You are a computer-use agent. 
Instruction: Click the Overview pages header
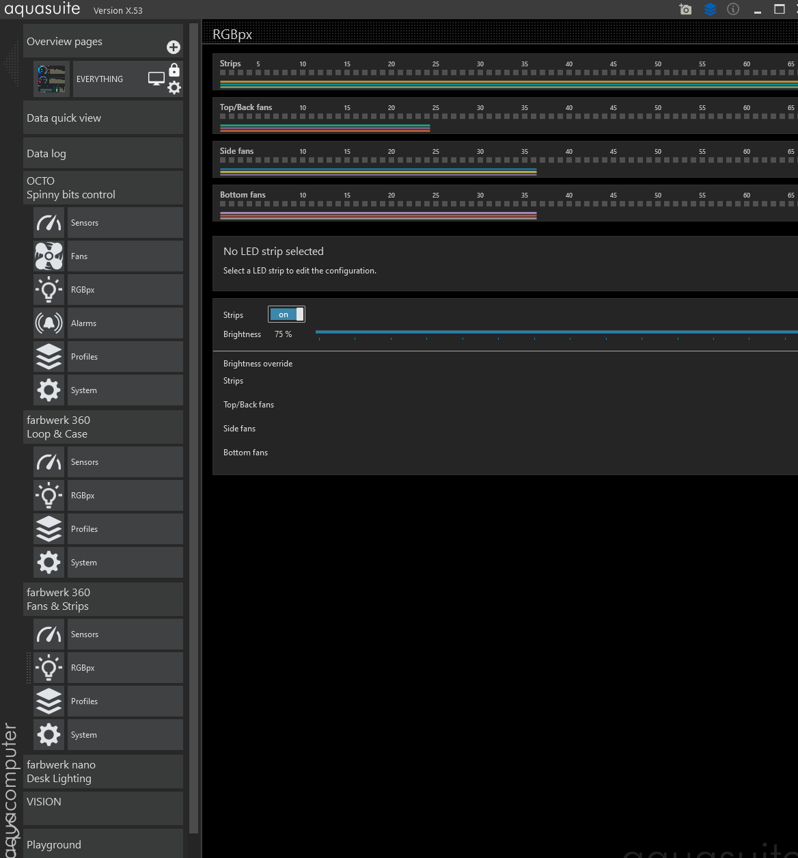pyautogui.click(x=103, y=42)
